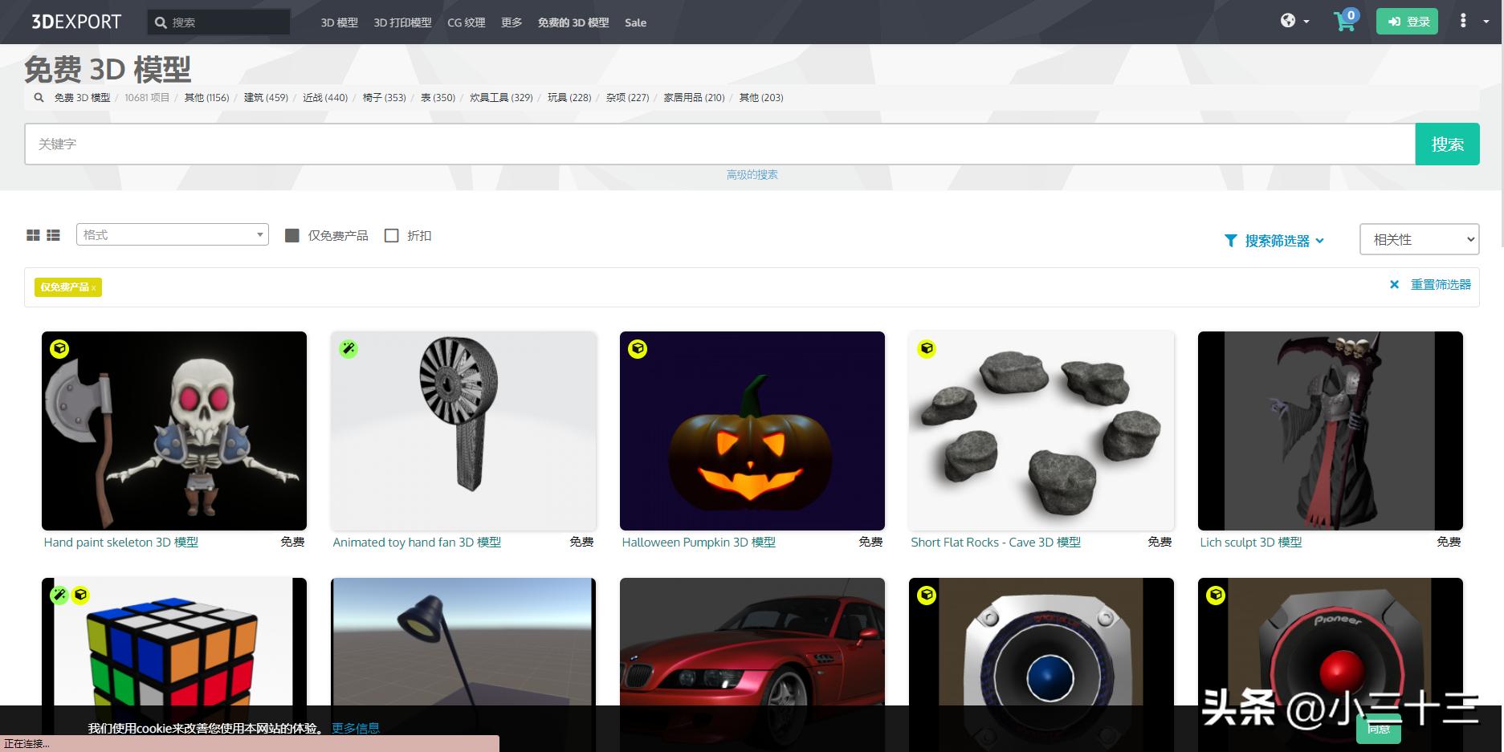Open the Hand paint skeleton thumbnail
Viewport: 1504px width, 752px height.
point(174,431)
